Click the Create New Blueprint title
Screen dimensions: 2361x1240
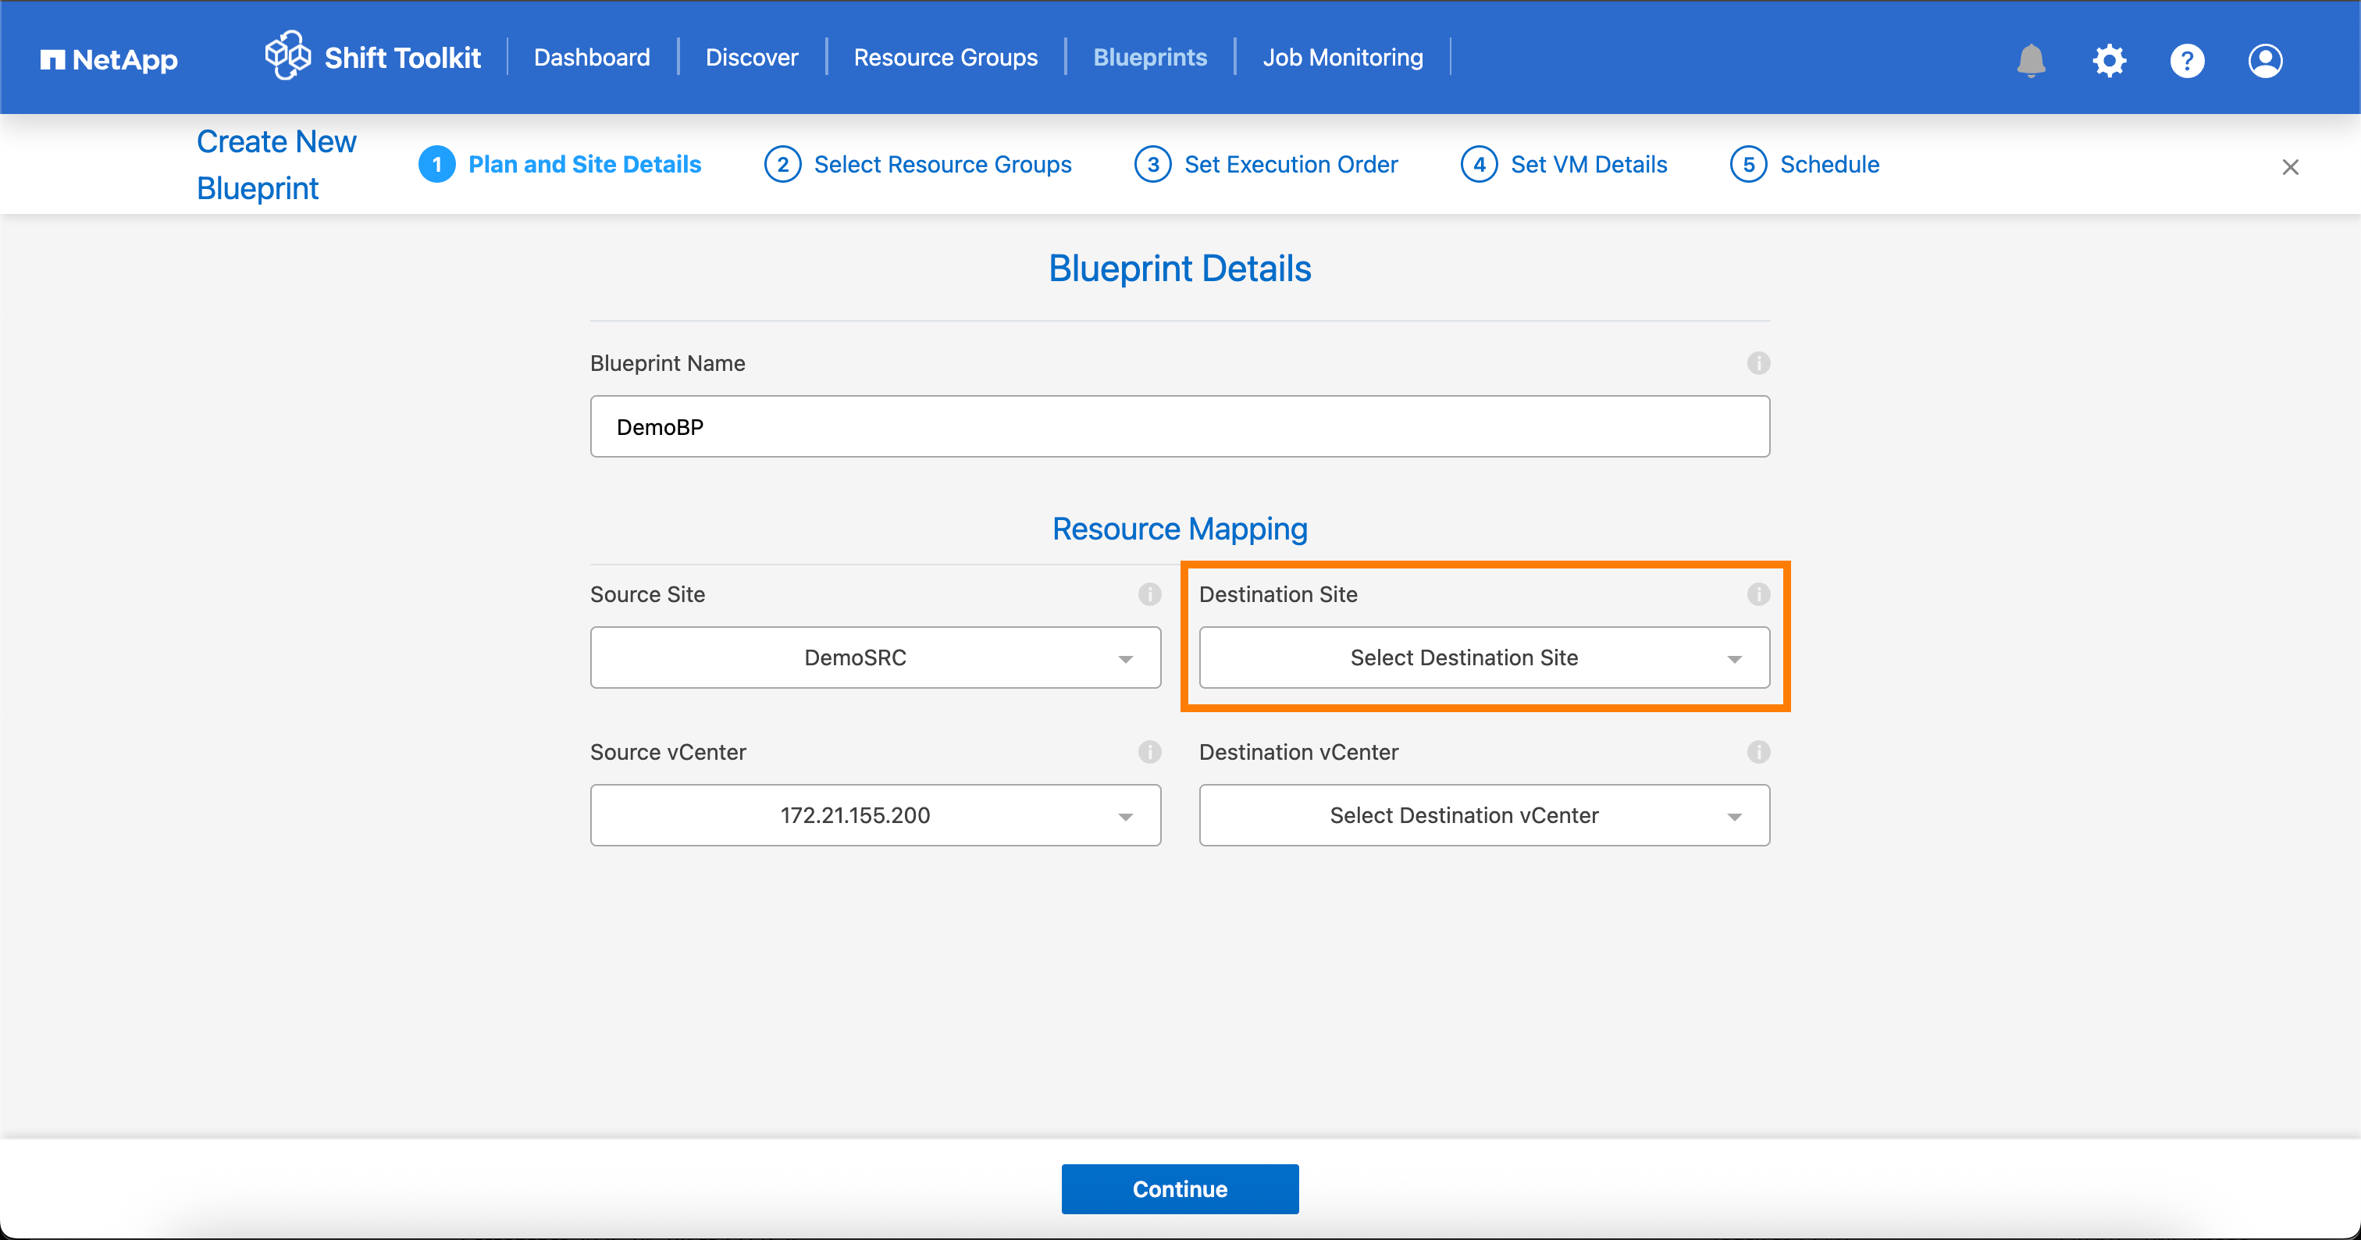tap(276, 165)
